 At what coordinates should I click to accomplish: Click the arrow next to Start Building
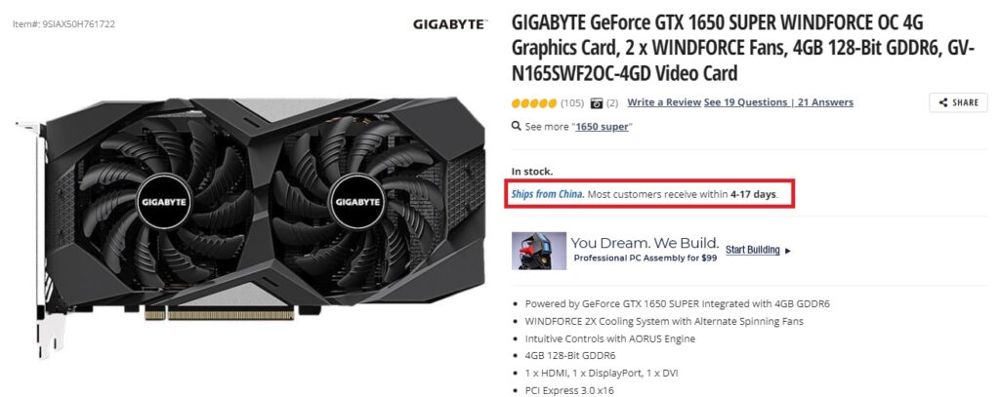[x=788, y=251]
